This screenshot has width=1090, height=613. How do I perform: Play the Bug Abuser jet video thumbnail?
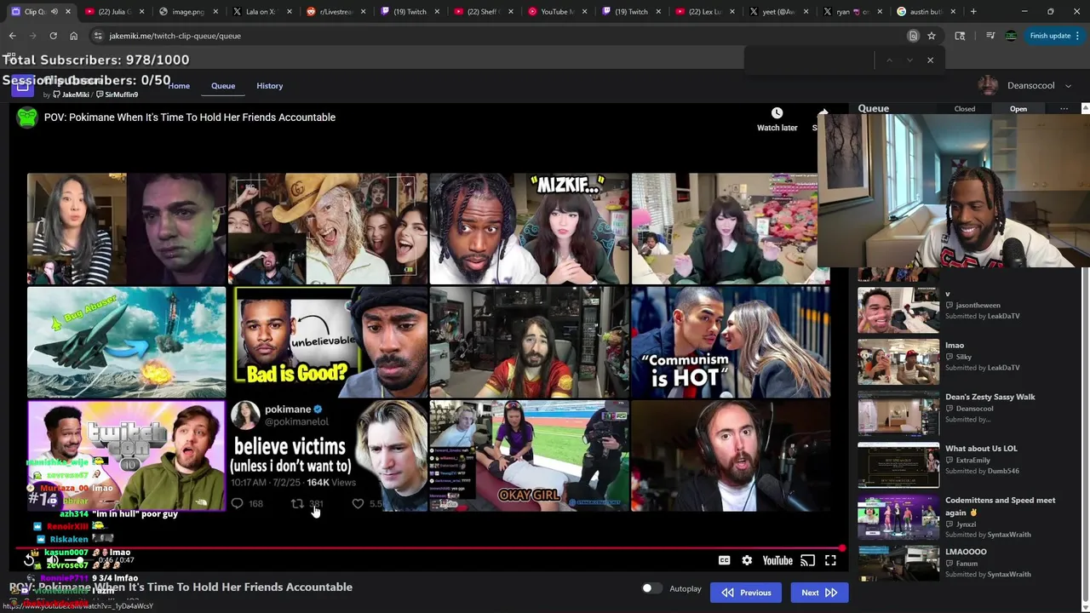point(126,342)
